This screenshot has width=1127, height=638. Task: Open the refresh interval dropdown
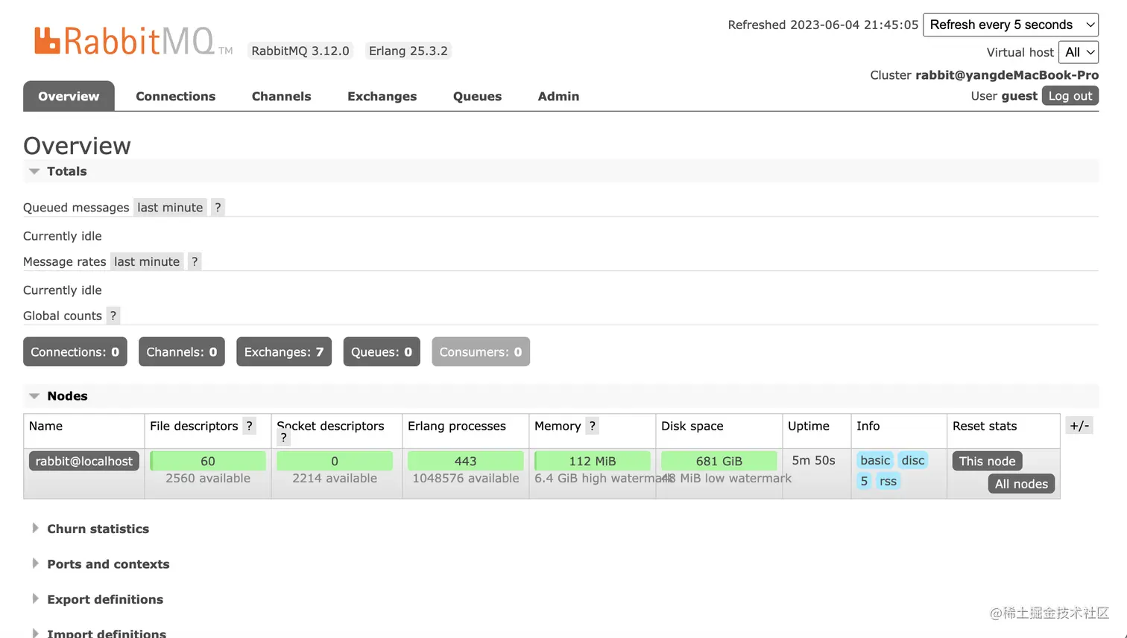tap(1011, 25)
